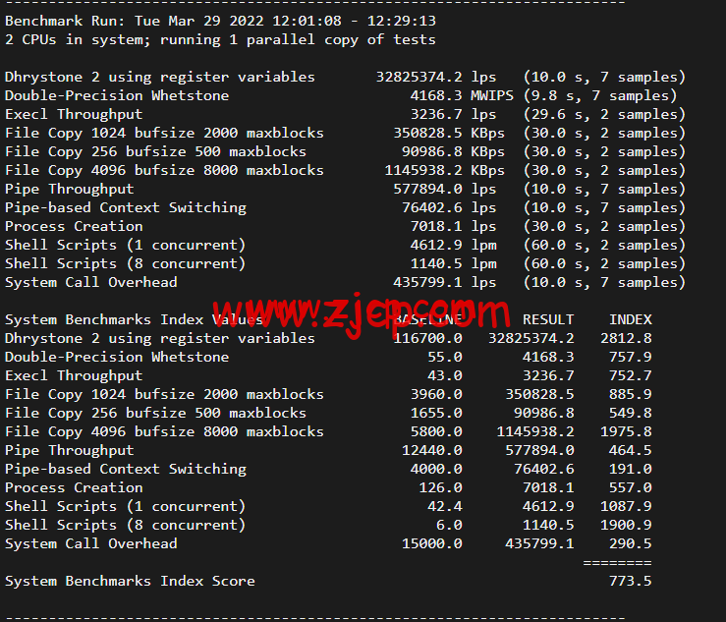The width and height of the screenshot is (726, 622).
Task: Click File Copy 1024 baseline 3960.0
Action: tap(436, 395)
